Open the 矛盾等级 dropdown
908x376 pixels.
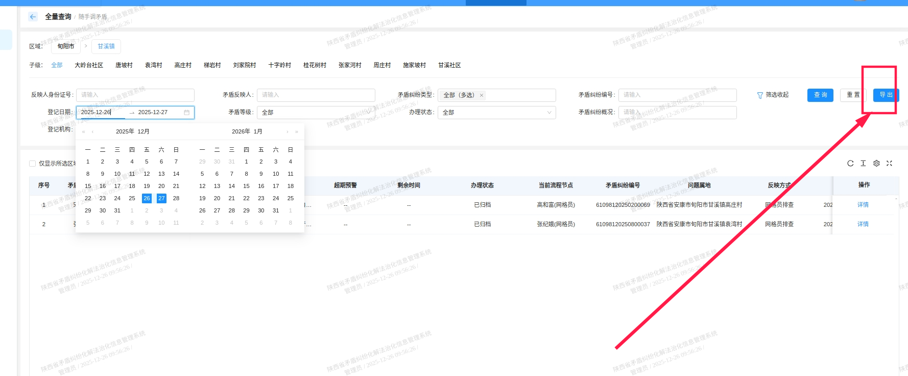click(316, 113)
